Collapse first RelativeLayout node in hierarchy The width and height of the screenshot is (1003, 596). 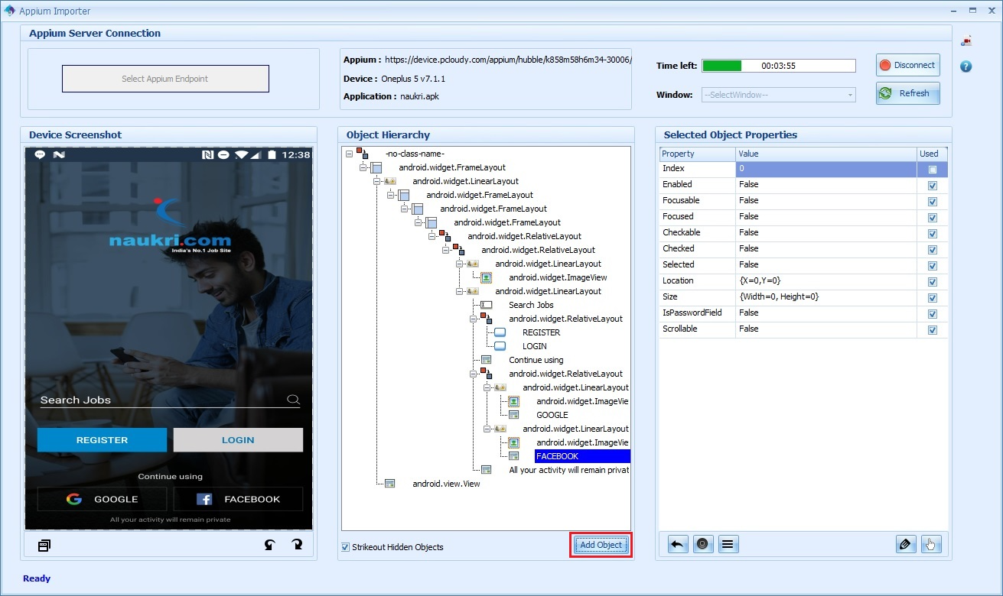coord(431,236)
